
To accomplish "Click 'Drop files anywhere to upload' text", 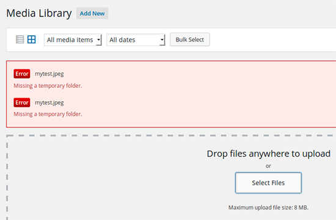I will (x=269, y=154).
